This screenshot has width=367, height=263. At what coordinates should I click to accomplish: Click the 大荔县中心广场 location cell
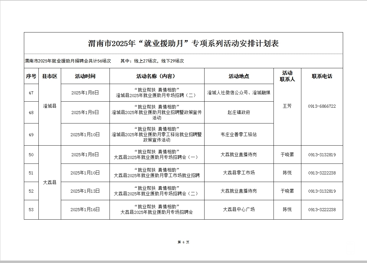pyautogui.click(x=239, y=209)
